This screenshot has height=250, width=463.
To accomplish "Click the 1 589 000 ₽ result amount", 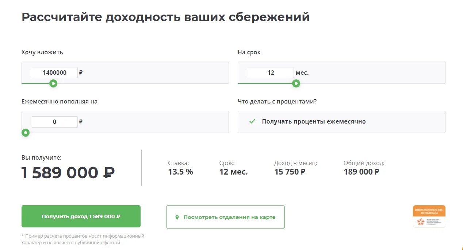I will (68, 173).
